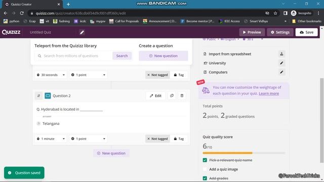This screenshot has height=182, width=324.
Task: Click the pencil icon to rename Untitled Quiz
Action: [x=82, y=32]
